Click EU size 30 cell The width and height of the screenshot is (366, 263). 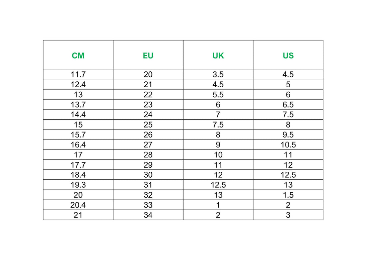[148, 175]
